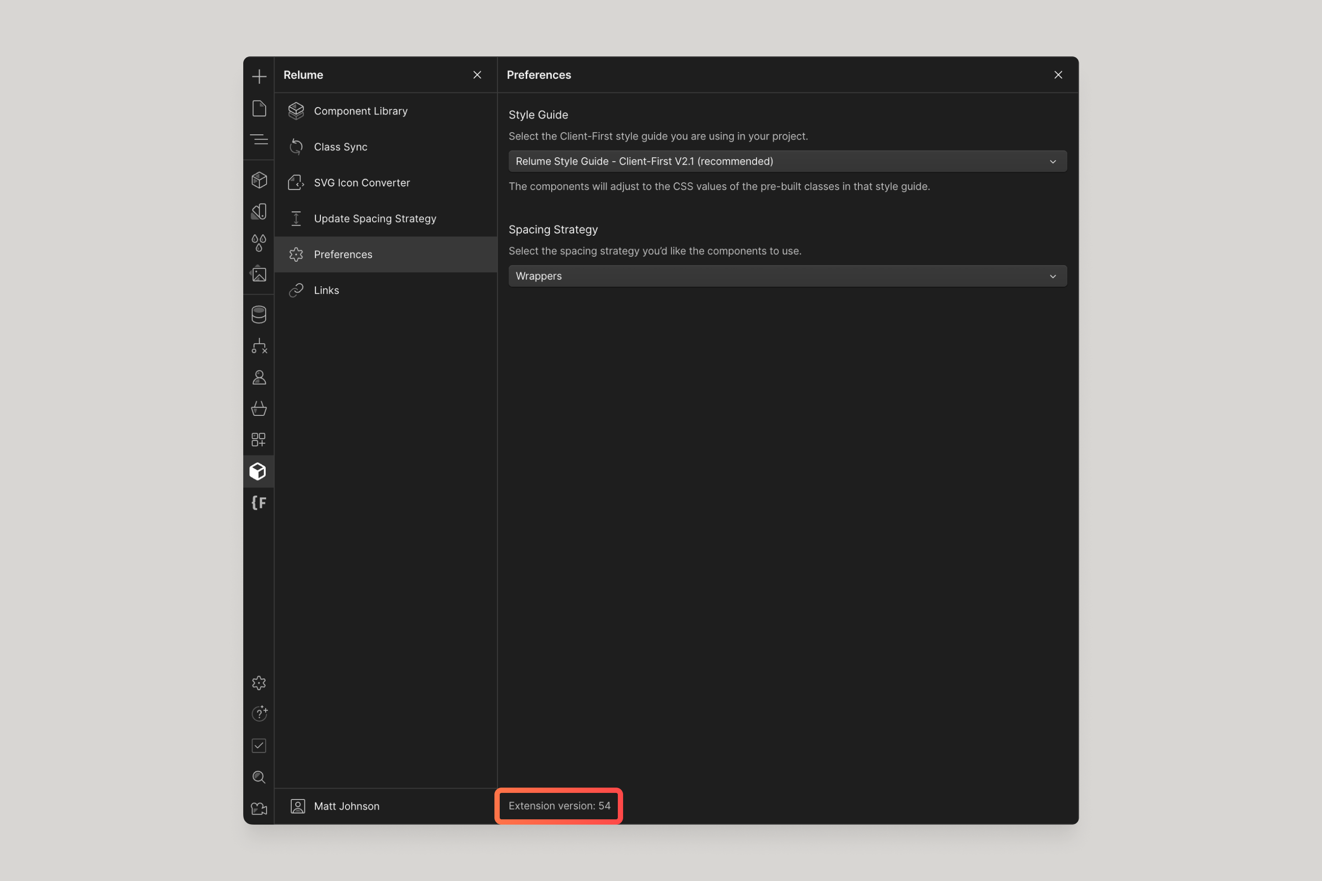Select the Relume app icon in sidebar
Screen dimensions: 1322x881
[259, 471]
